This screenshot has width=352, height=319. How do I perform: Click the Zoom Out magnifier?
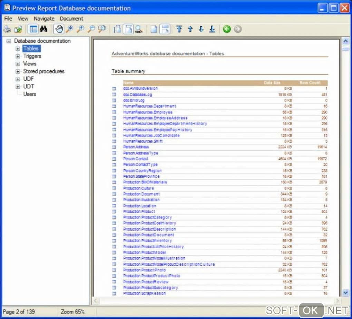[x=91, y=29]
